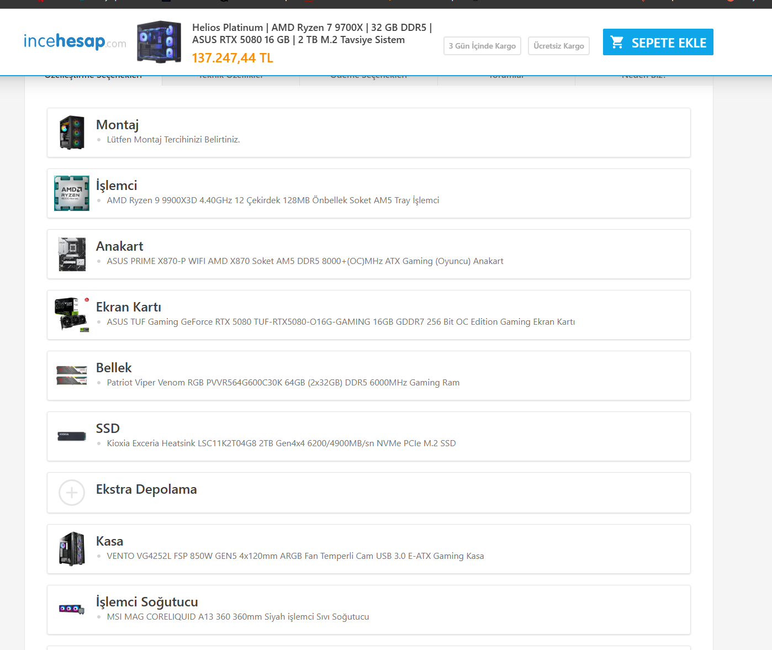Expand the Montaj section

pos(369,133)
